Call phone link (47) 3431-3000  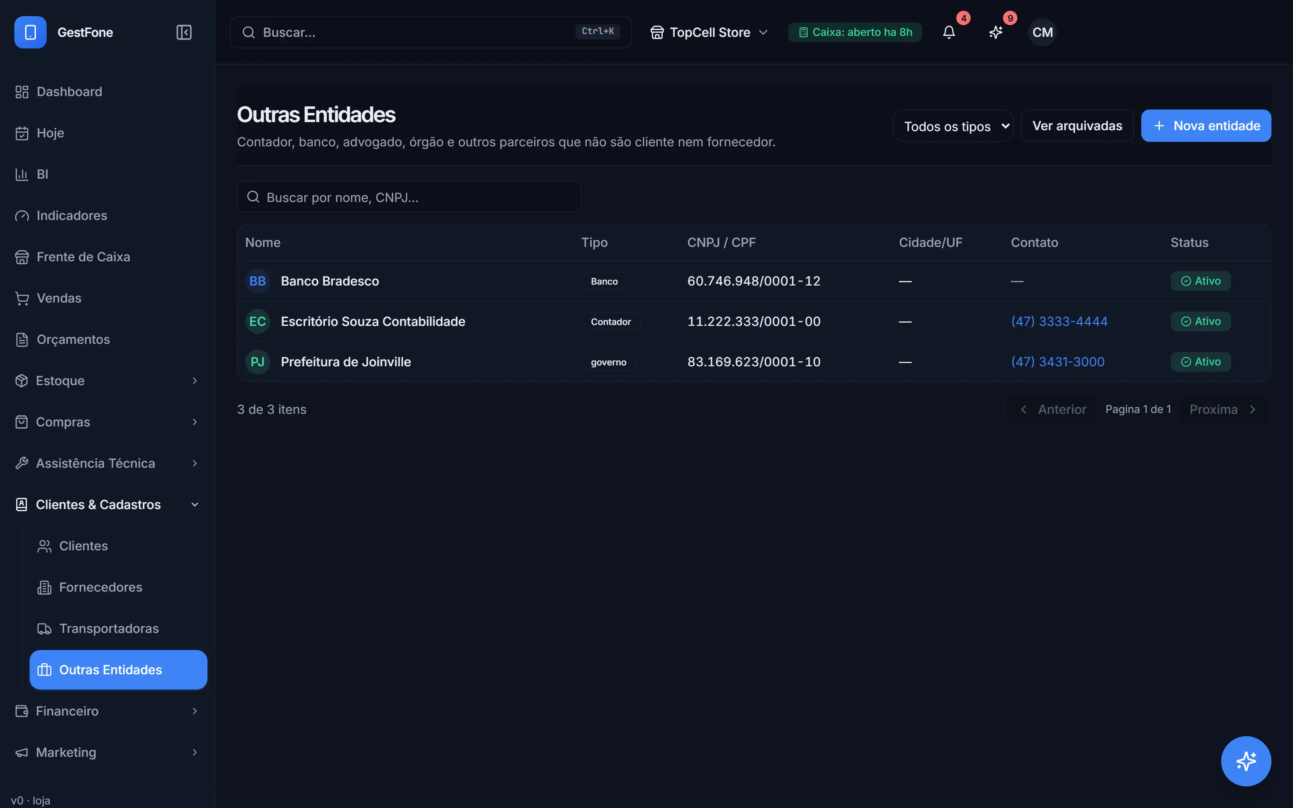1057,362
